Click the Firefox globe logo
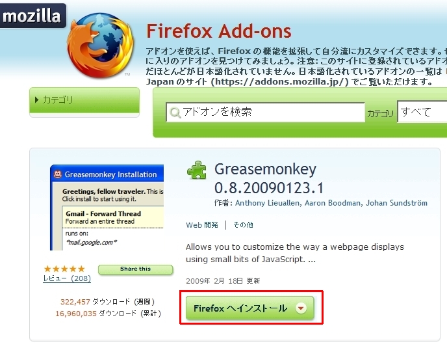This screenshot has width=447, height=350. [101, 45]
